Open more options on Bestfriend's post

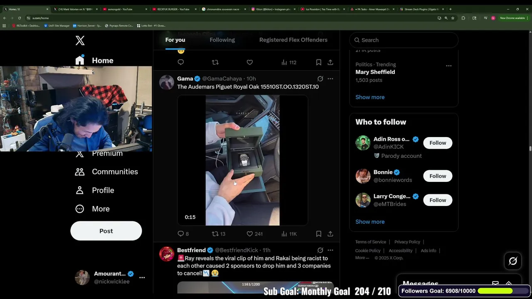330,250
